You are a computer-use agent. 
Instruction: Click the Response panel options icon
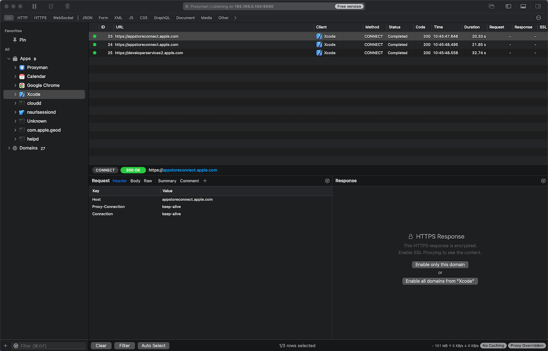(x=543, y=181)
